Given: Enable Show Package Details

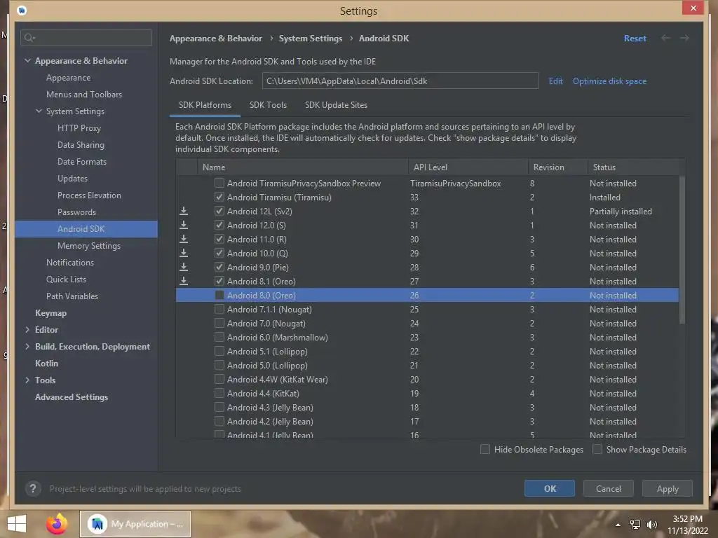Looking at the screenshot, I should pyautogui.click(x=597, y=449).
